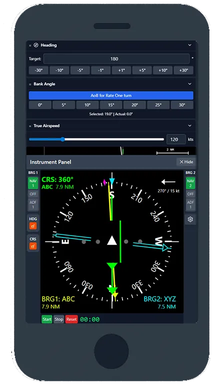Select ADF 1 for BRG 2

[x=190, y=205]
